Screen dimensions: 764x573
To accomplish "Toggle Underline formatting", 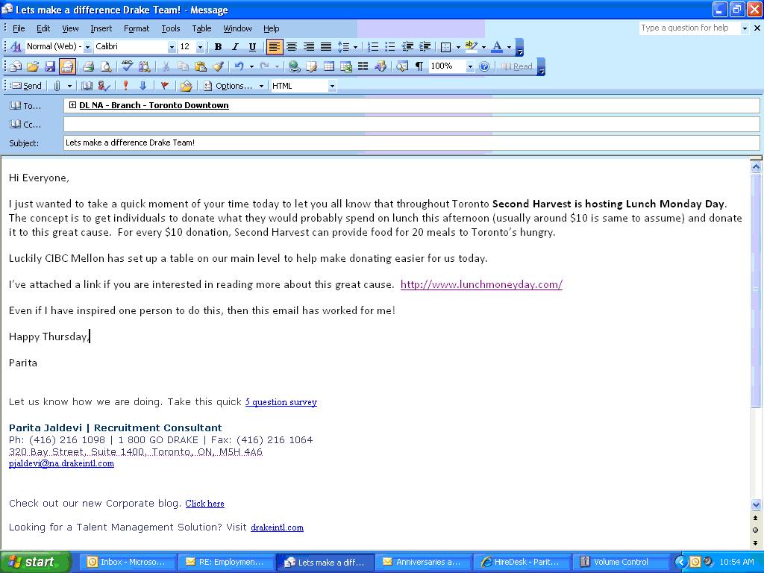I will (x=252, y=47).
